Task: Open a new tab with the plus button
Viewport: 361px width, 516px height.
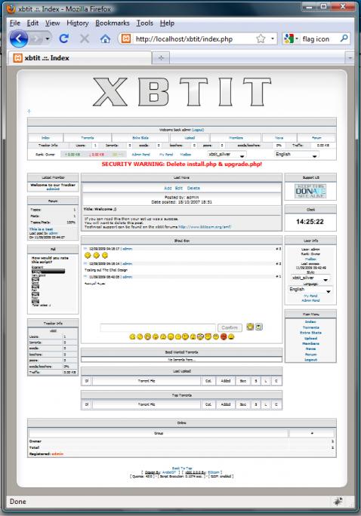Action: (x=161, y=58)
